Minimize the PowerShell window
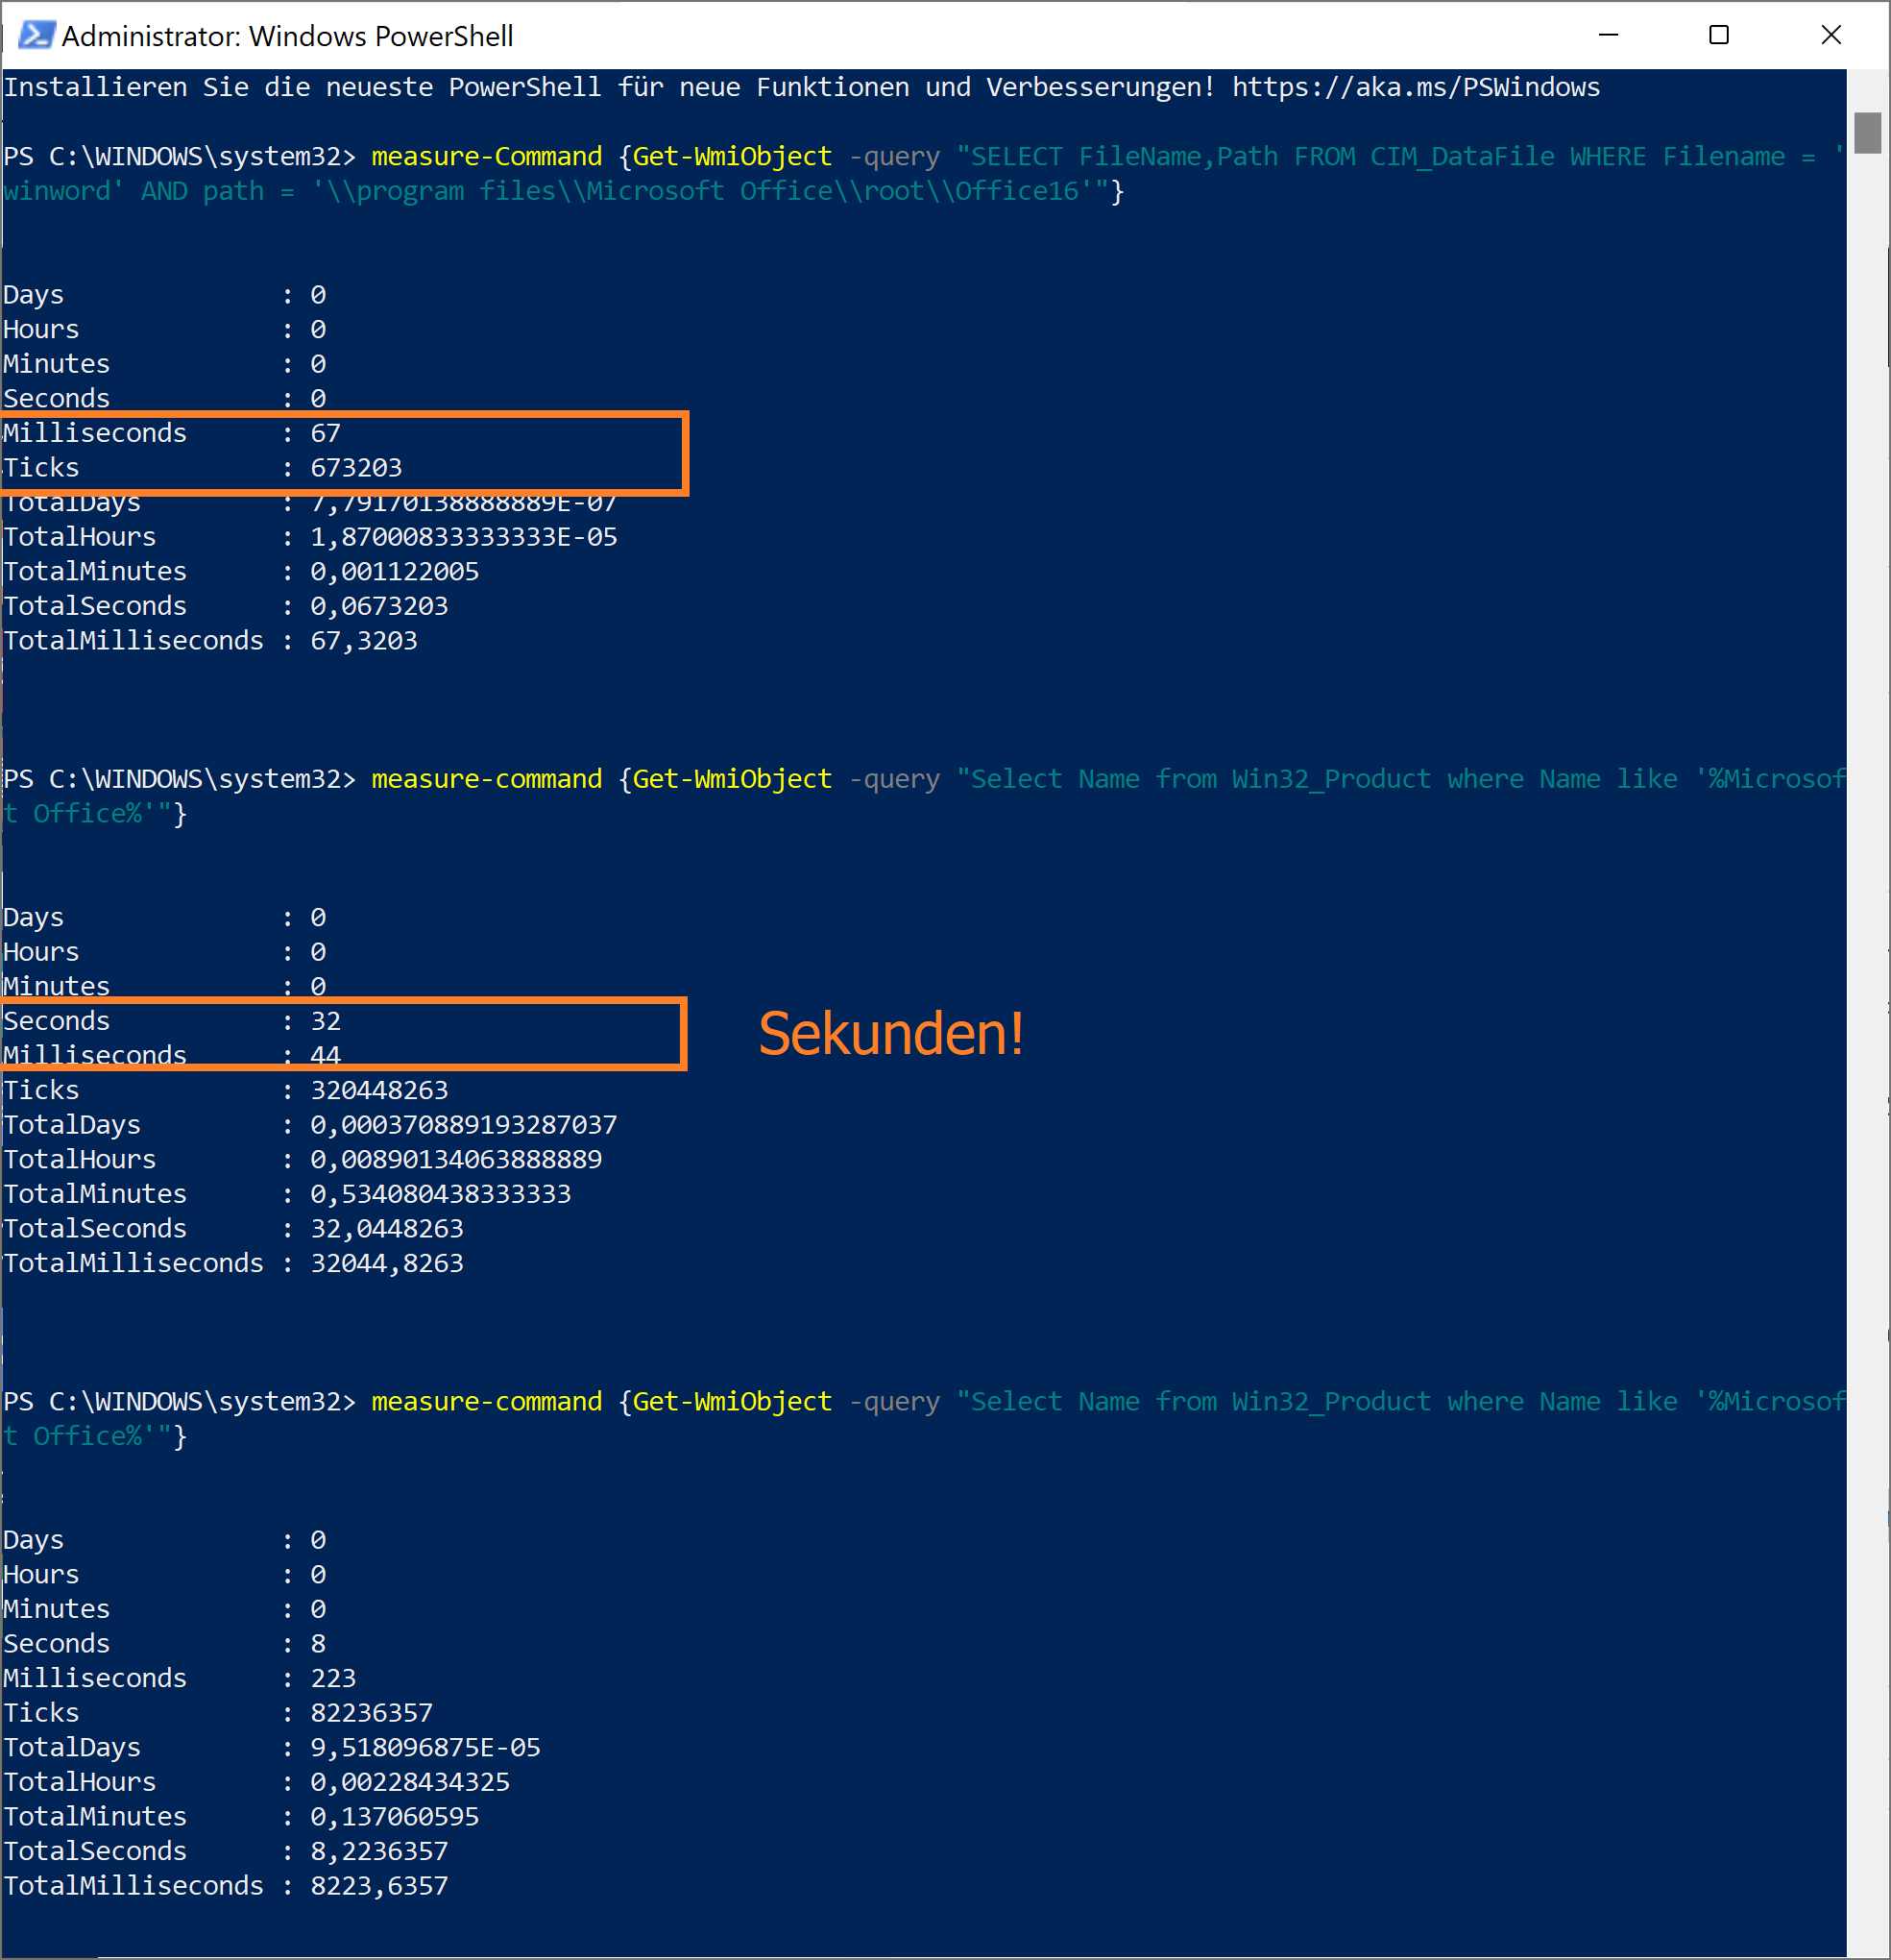The height and width of the screenshot is (1960, 1891). pyautogui.click(x=1608, y=35)
